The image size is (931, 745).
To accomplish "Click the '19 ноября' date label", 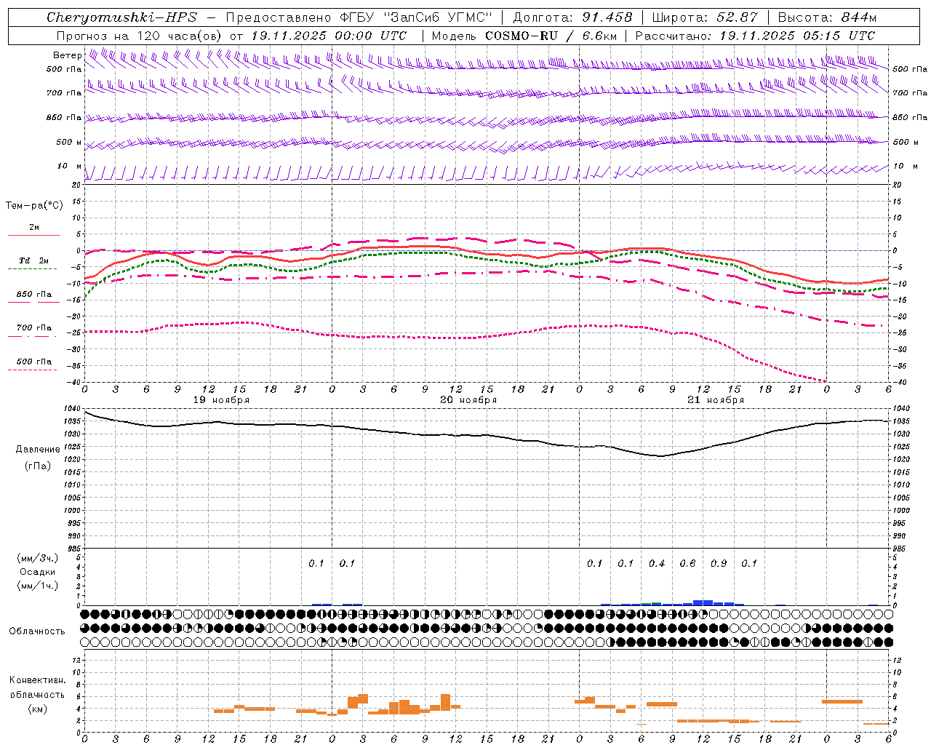I will click(221, 399).
